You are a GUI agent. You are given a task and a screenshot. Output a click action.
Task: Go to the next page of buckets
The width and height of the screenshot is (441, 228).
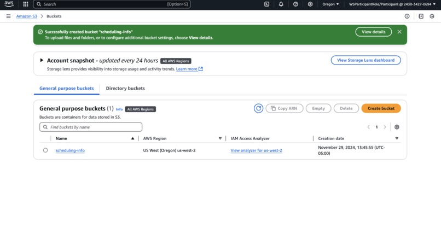[385, 127]
